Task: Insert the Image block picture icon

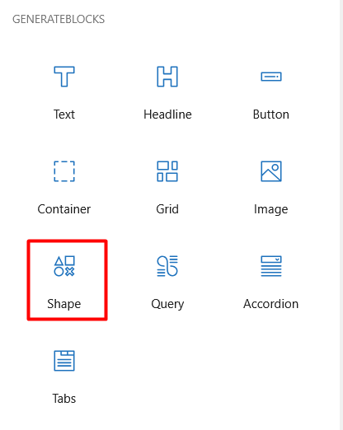Action: coord(271,171)
